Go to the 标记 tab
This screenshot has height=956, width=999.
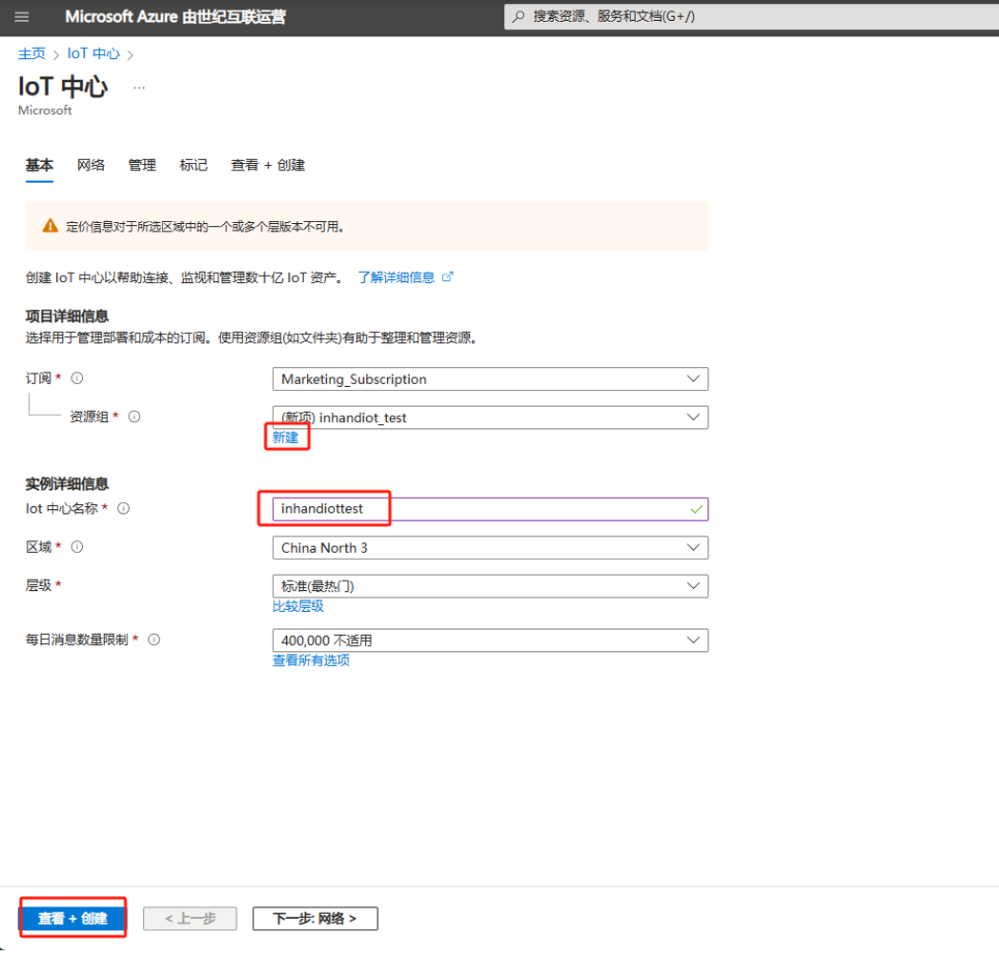194,166
